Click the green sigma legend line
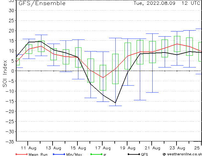The height and width of the screenshot is (156, 202). tap(97, 154)
